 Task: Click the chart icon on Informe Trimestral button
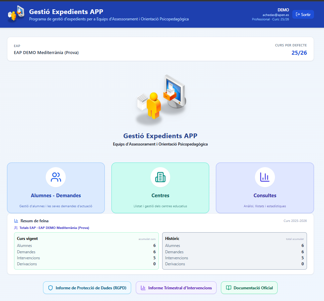point(143,288)
